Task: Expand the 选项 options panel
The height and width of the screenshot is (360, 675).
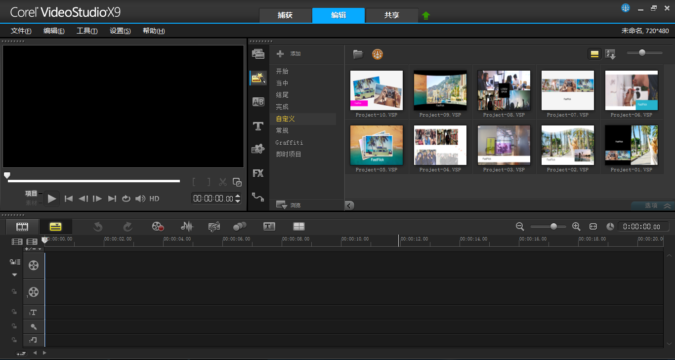Action: [652, 205]
